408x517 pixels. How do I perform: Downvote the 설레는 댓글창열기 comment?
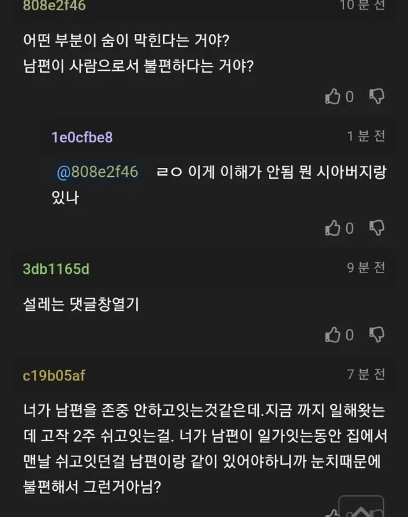point(377,334)
